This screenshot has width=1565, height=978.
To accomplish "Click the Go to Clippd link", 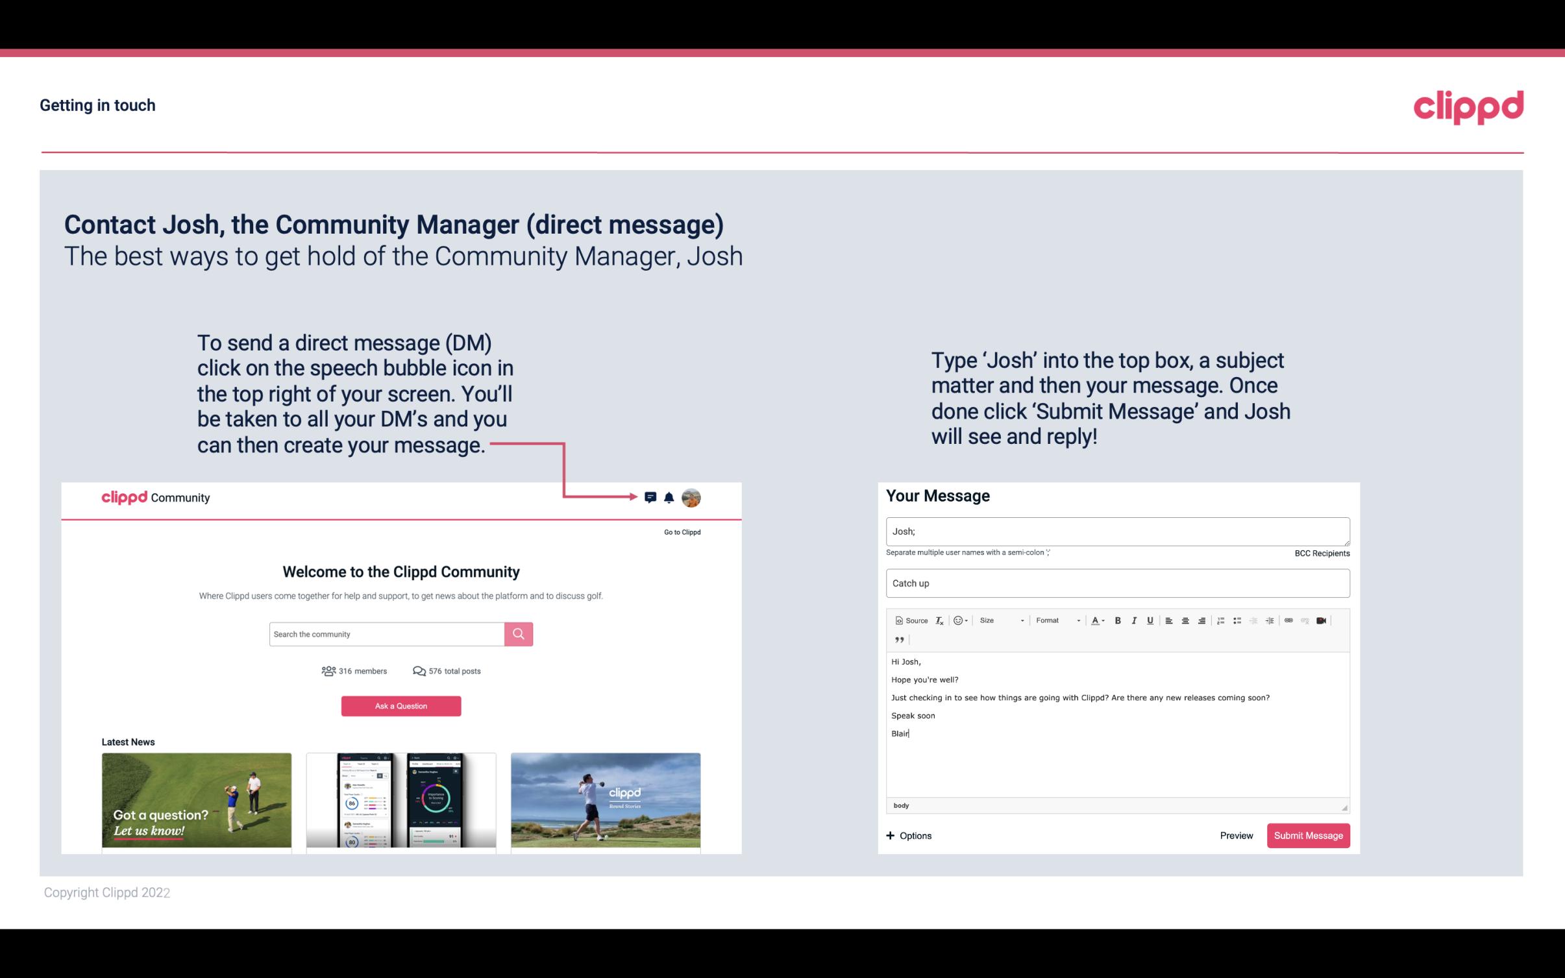I will 680,532.
